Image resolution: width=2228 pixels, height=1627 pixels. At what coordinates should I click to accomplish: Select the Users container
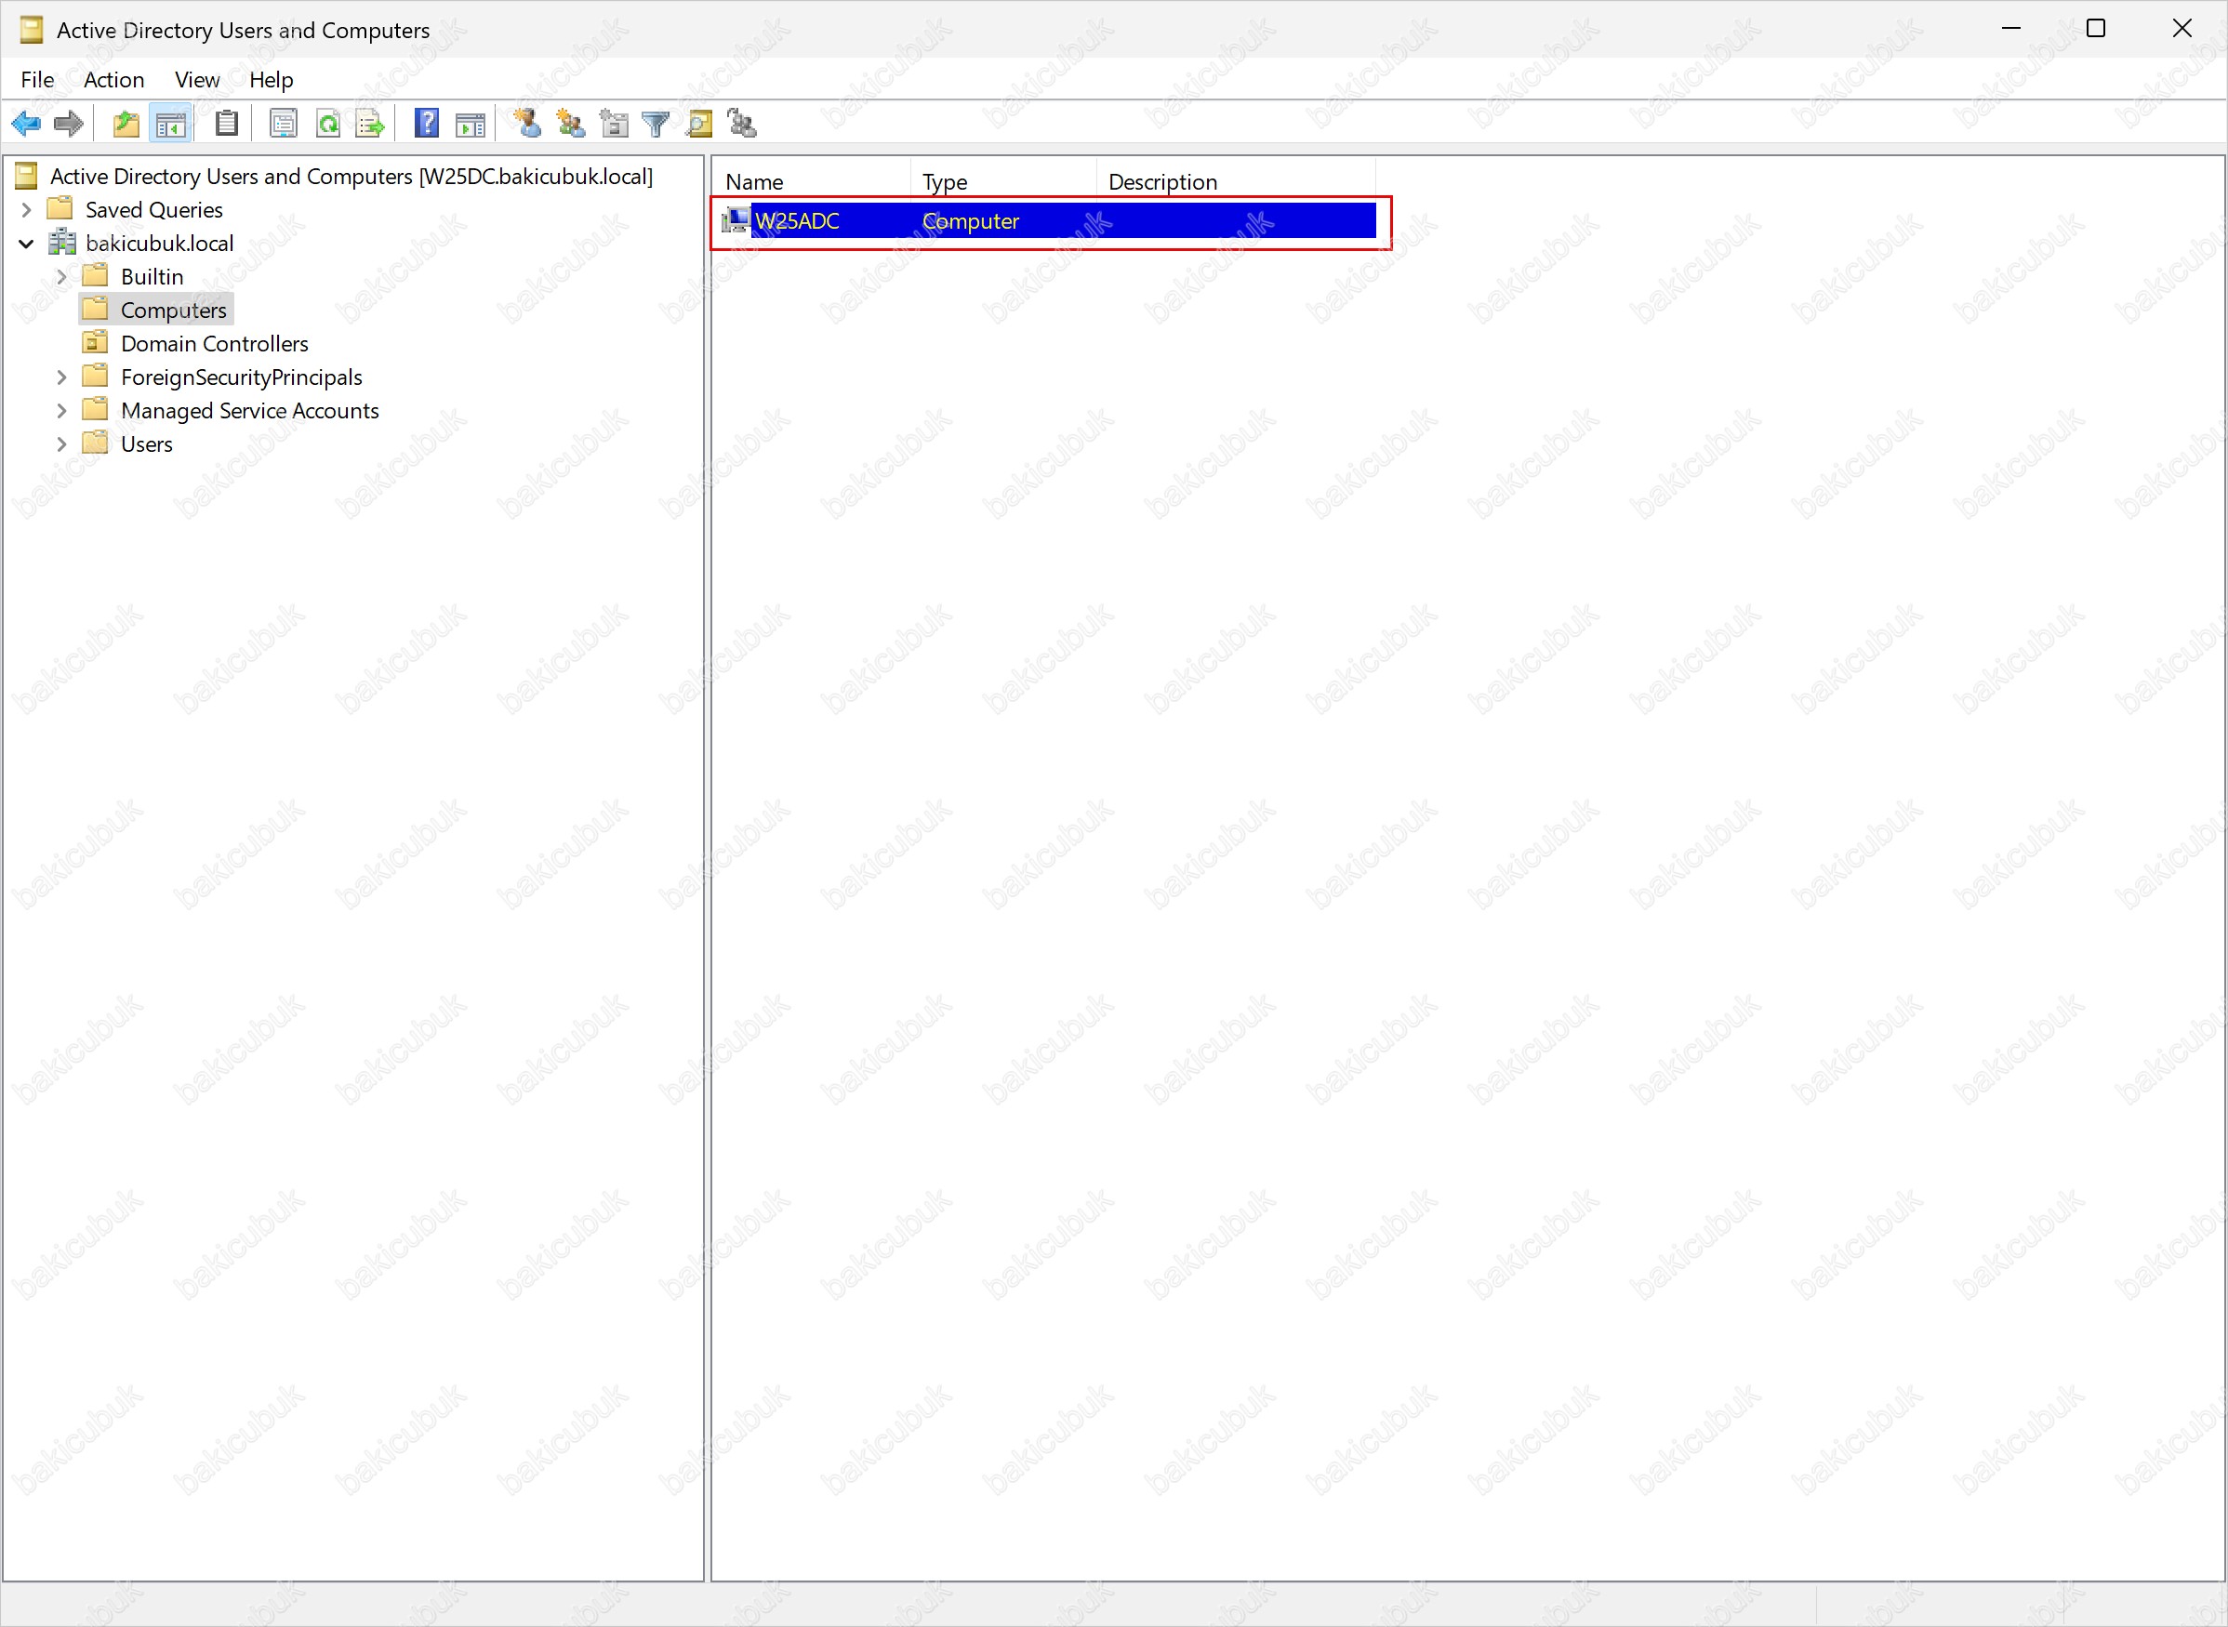click(x=146, y=443)
